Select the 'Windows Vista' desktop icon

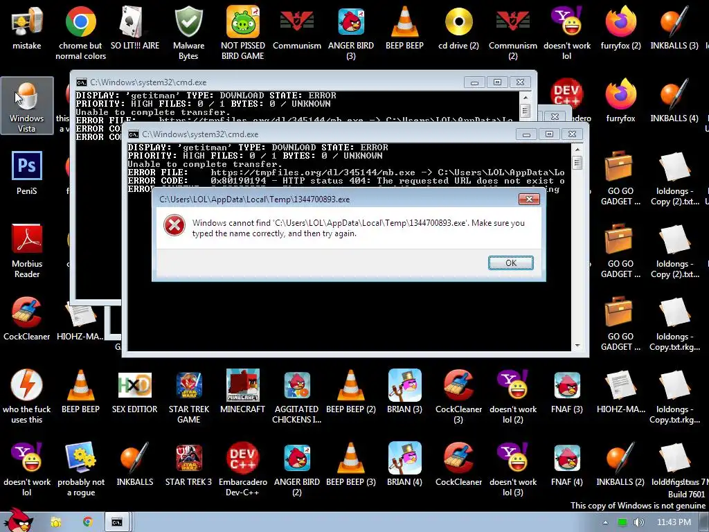(x=27, y=105)
